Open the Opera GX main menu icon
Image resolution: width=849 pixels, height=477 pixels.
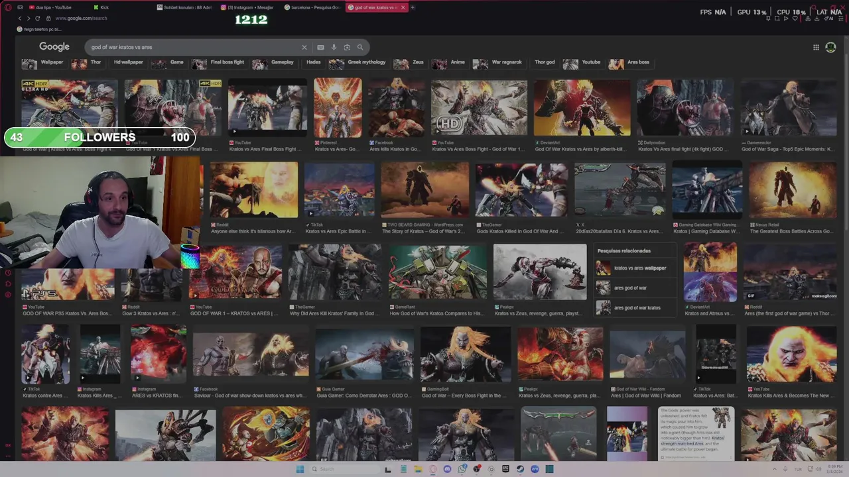[7, 7]
